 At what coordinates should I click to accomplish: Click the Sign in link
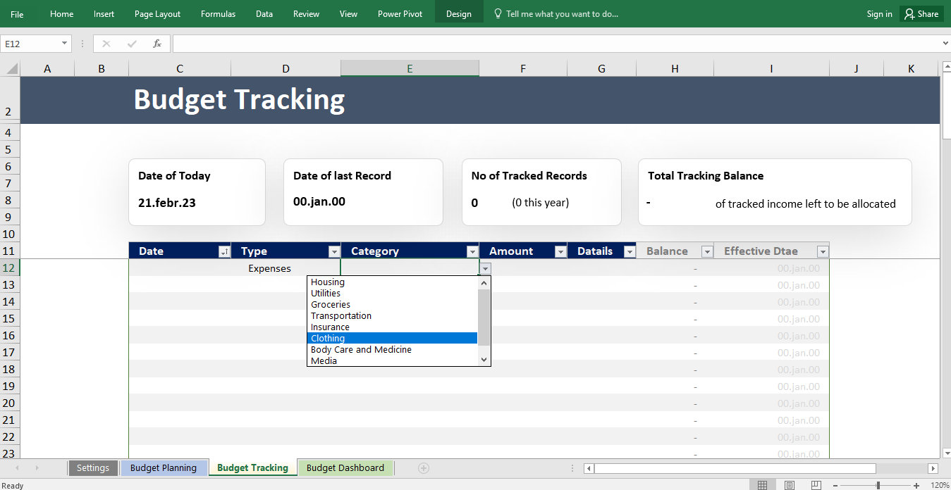pyautogui.click(x=879, y=13)
